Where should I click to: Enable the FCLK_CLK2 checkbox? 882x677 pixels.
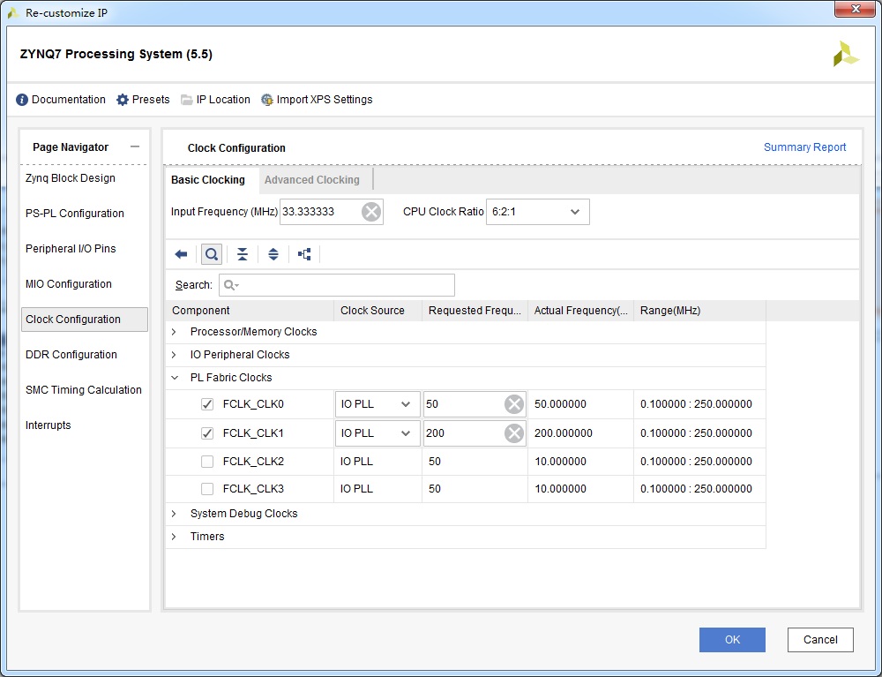(207, 462)
